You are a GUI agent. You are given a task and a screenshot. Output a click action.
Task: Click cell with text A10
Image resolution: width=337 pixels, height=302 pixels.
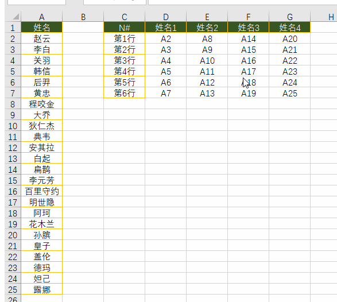(207, 60)
